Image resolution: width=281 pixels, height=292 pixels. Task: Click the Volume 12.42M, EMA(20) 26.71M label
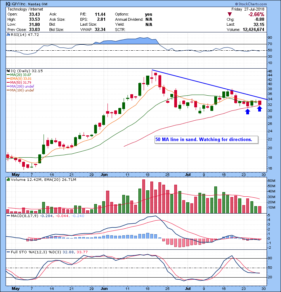tap(43, 179)
